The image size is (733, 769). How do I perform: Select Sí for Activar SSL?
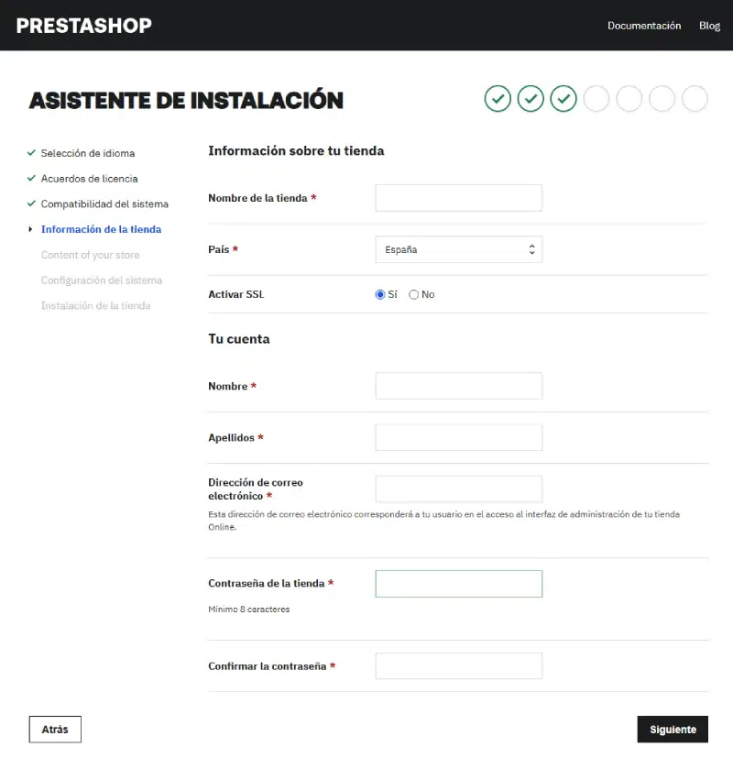[x=379, y=294]
